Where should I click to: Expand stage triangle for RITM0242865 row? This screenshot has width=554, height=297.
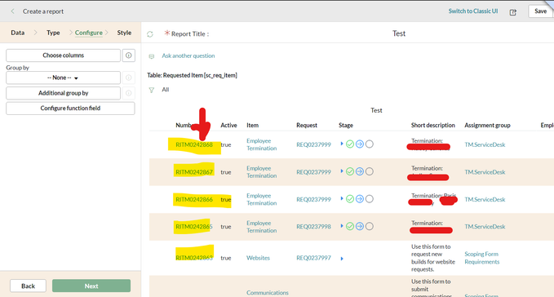(x=342, y=226)
